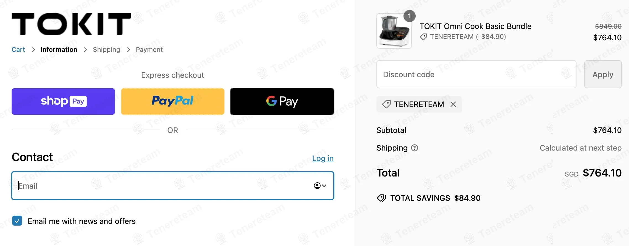Click the Google G logo on the Pay button
This screenshot has width=629, height=246.
pos(271,101)
